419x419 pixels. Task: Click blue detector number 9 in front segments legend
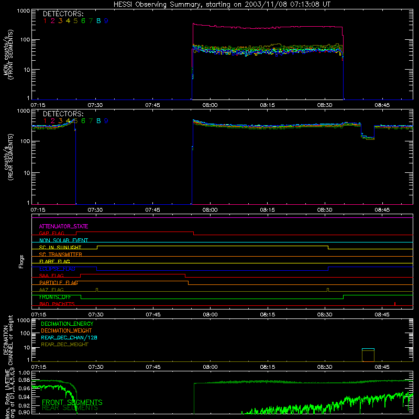tap(106, 21)
